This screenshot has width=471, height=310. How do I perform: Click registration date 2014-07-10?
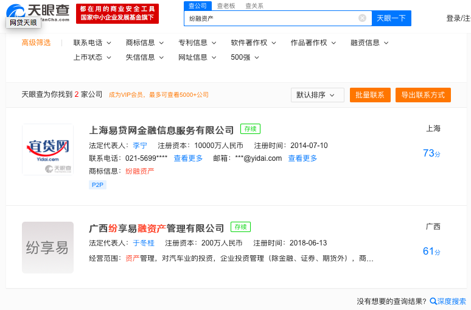309,146
